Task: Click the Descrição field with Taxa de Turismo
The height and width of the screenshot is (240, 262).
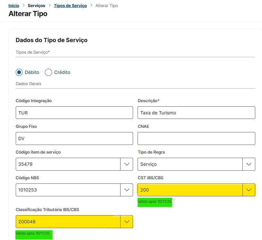Action: coord(196,113)
